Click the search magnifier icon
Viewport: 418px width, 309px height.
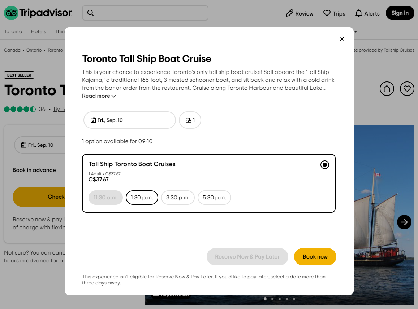coord(91,13)
